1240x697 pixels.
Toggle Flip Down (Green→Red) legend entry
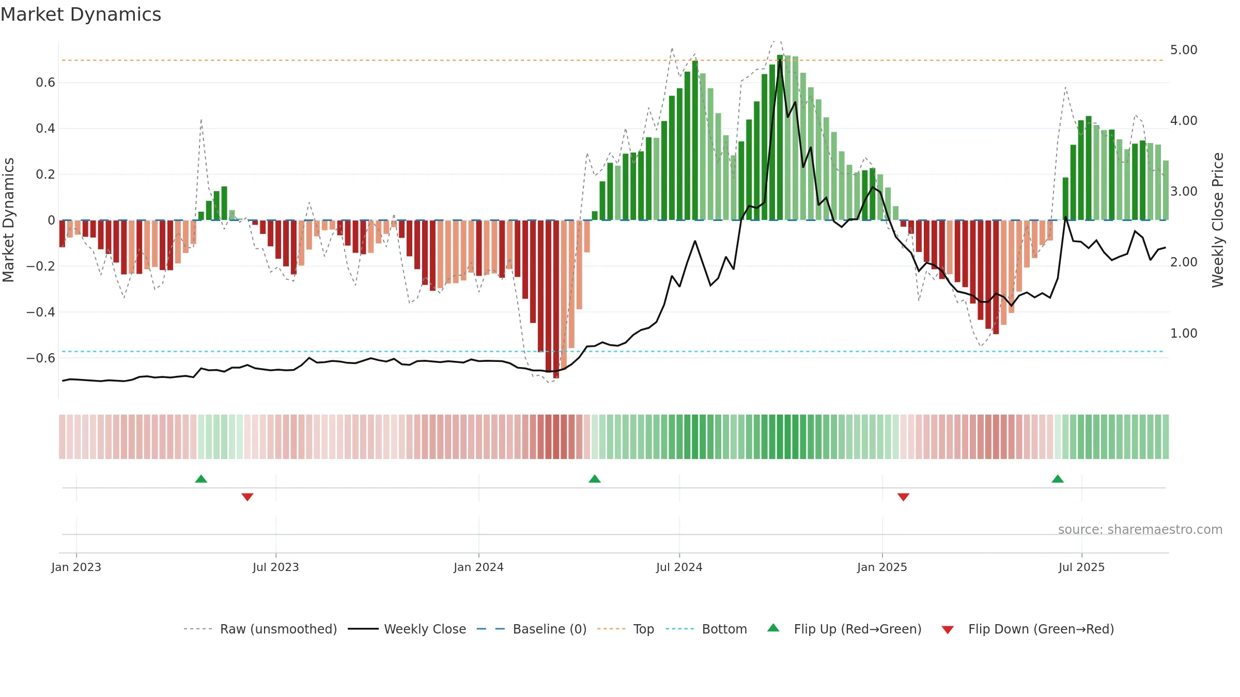pos(1028,629)
